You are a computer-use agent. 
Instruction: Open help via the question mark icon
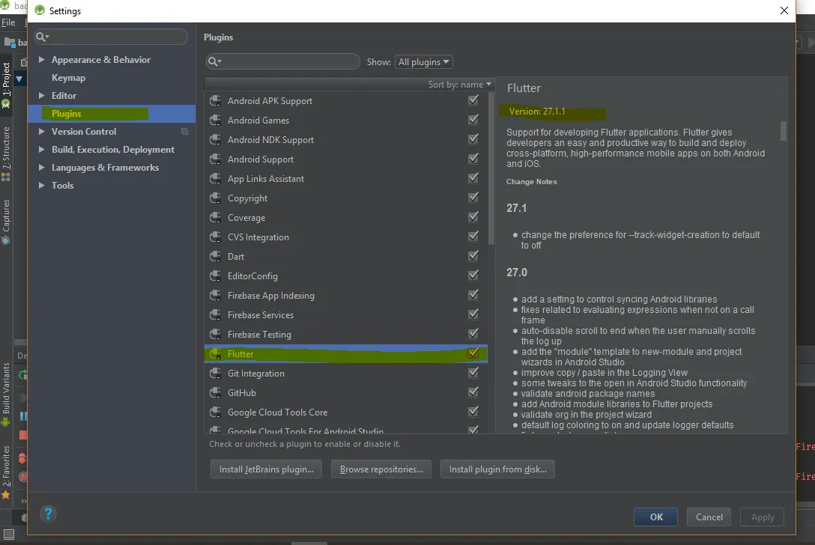pyautogui.click(x=48, y=514)
